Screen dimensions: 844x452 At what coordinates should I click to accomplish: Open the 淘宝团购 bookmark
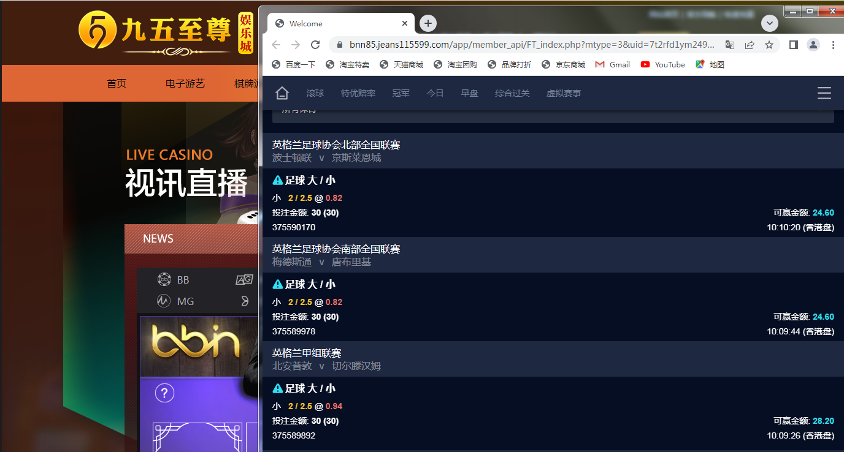(x=455, y=64)
